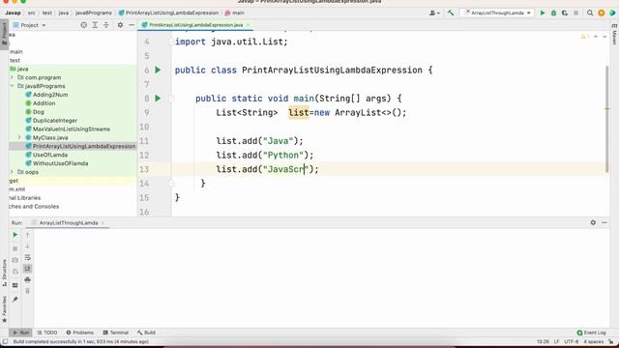The width and height of the screenshot is (619, 348).
Task: Collapse the java8Programs package
Action: point(12,86)
